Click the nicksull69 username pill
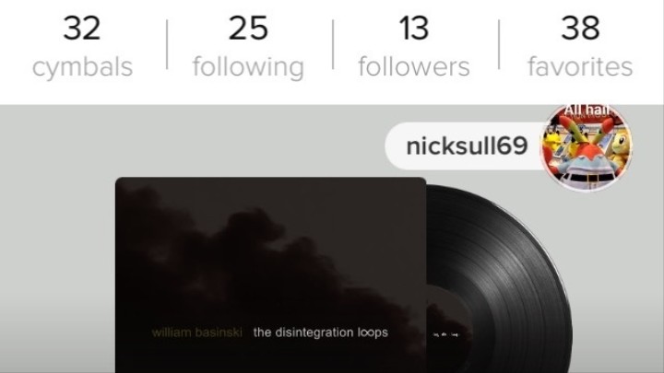The height and width of the screenshot is (373, 664). click(x=466, y=146)
